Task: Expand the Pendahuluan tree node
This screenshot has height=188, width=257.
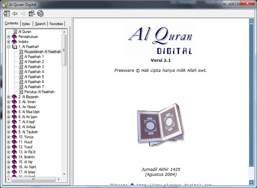Action: tap(8, 37)
